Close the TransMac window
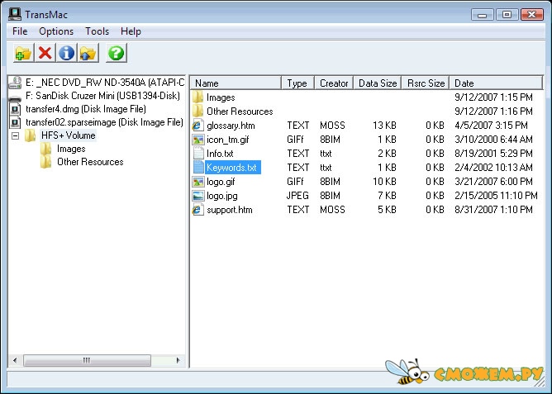This screenshot has width=552, height=394. [531, 14]
